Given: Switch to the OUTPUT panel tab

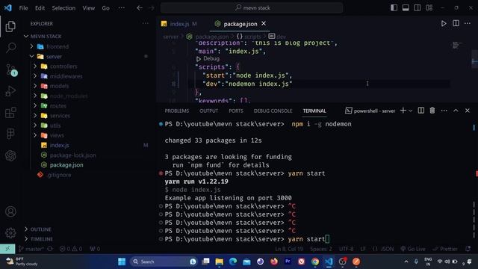Looking at the screenshot, I should [209, 111].
